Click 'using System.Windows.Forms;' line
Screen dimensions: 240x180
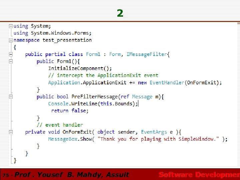point(53,33)
